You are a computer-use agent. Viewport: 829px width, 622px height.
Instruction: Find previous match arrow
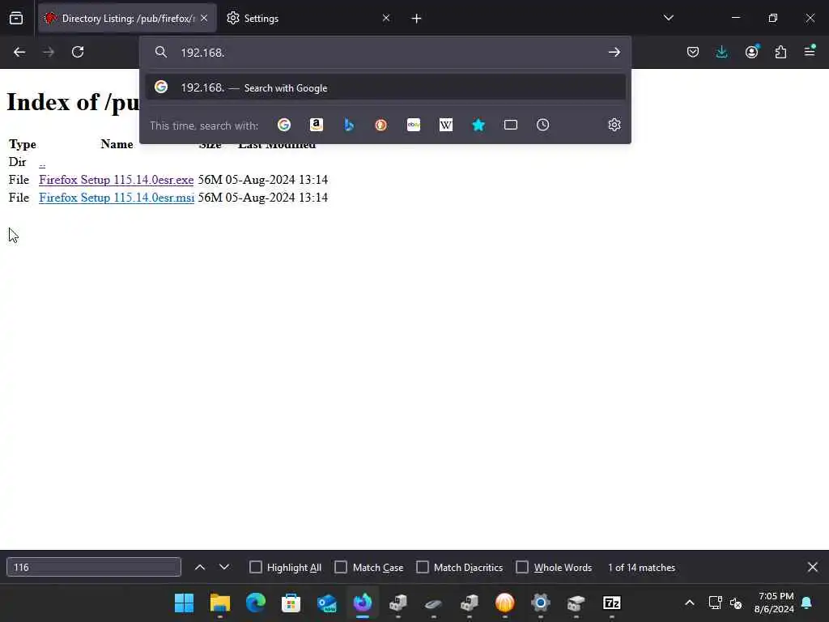200,567
